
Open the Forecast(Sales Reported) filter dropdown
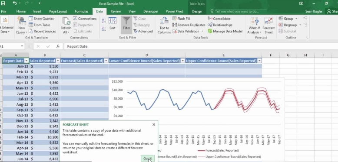[106, 61]
